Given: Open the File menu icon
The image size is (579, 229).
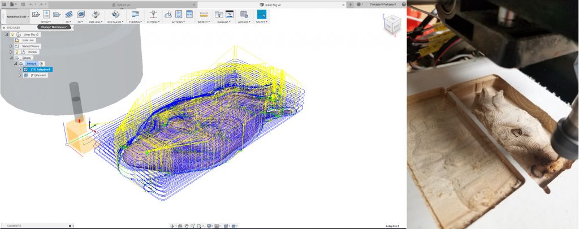Looking at the screenshot, I should 13,5.
